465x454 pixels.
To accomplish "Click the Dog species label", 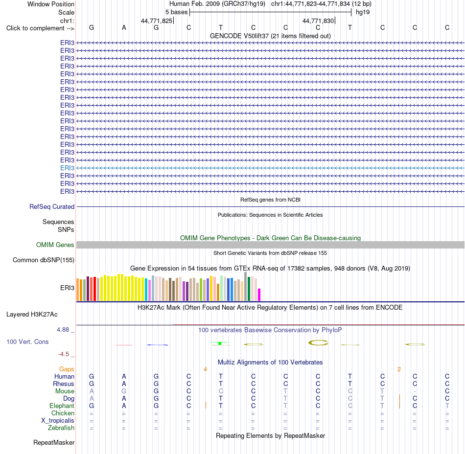I will point(69,399).
